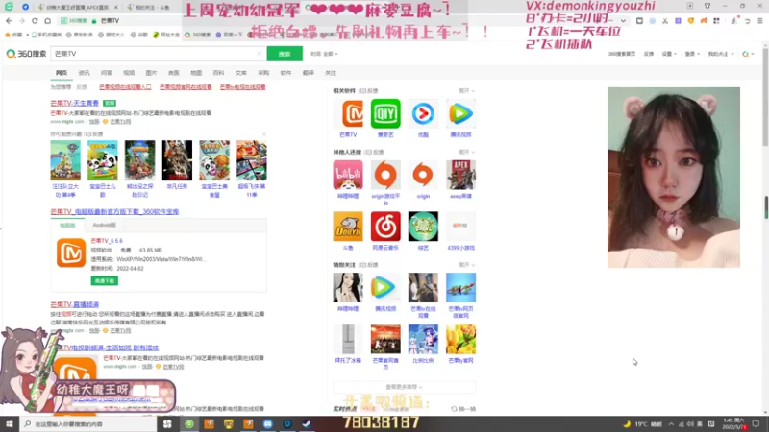Open the 腾讯视频 icon under related software
This screenshot has height=432, width=769.
coord(460,113)
